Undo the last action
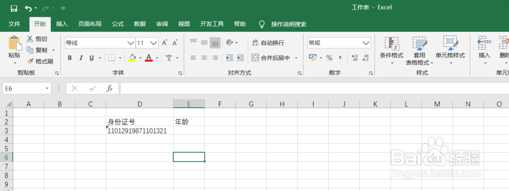This screenshot has height=191, width=509. tap(29, 8)
